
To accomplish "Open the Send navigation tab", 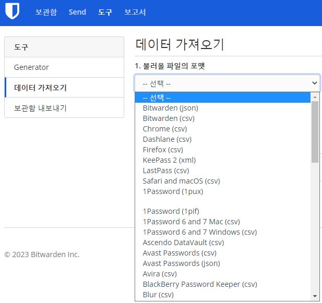I will pyautogui.click(x=77, y=12).
